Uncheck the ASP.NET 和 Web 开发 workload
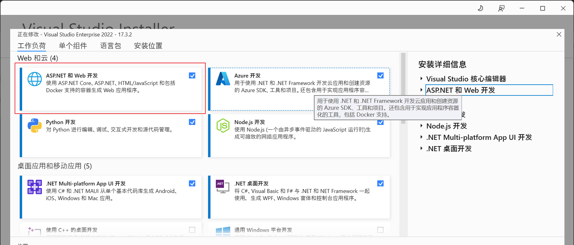The image size is (574, 245). click(x=192, y=75)
